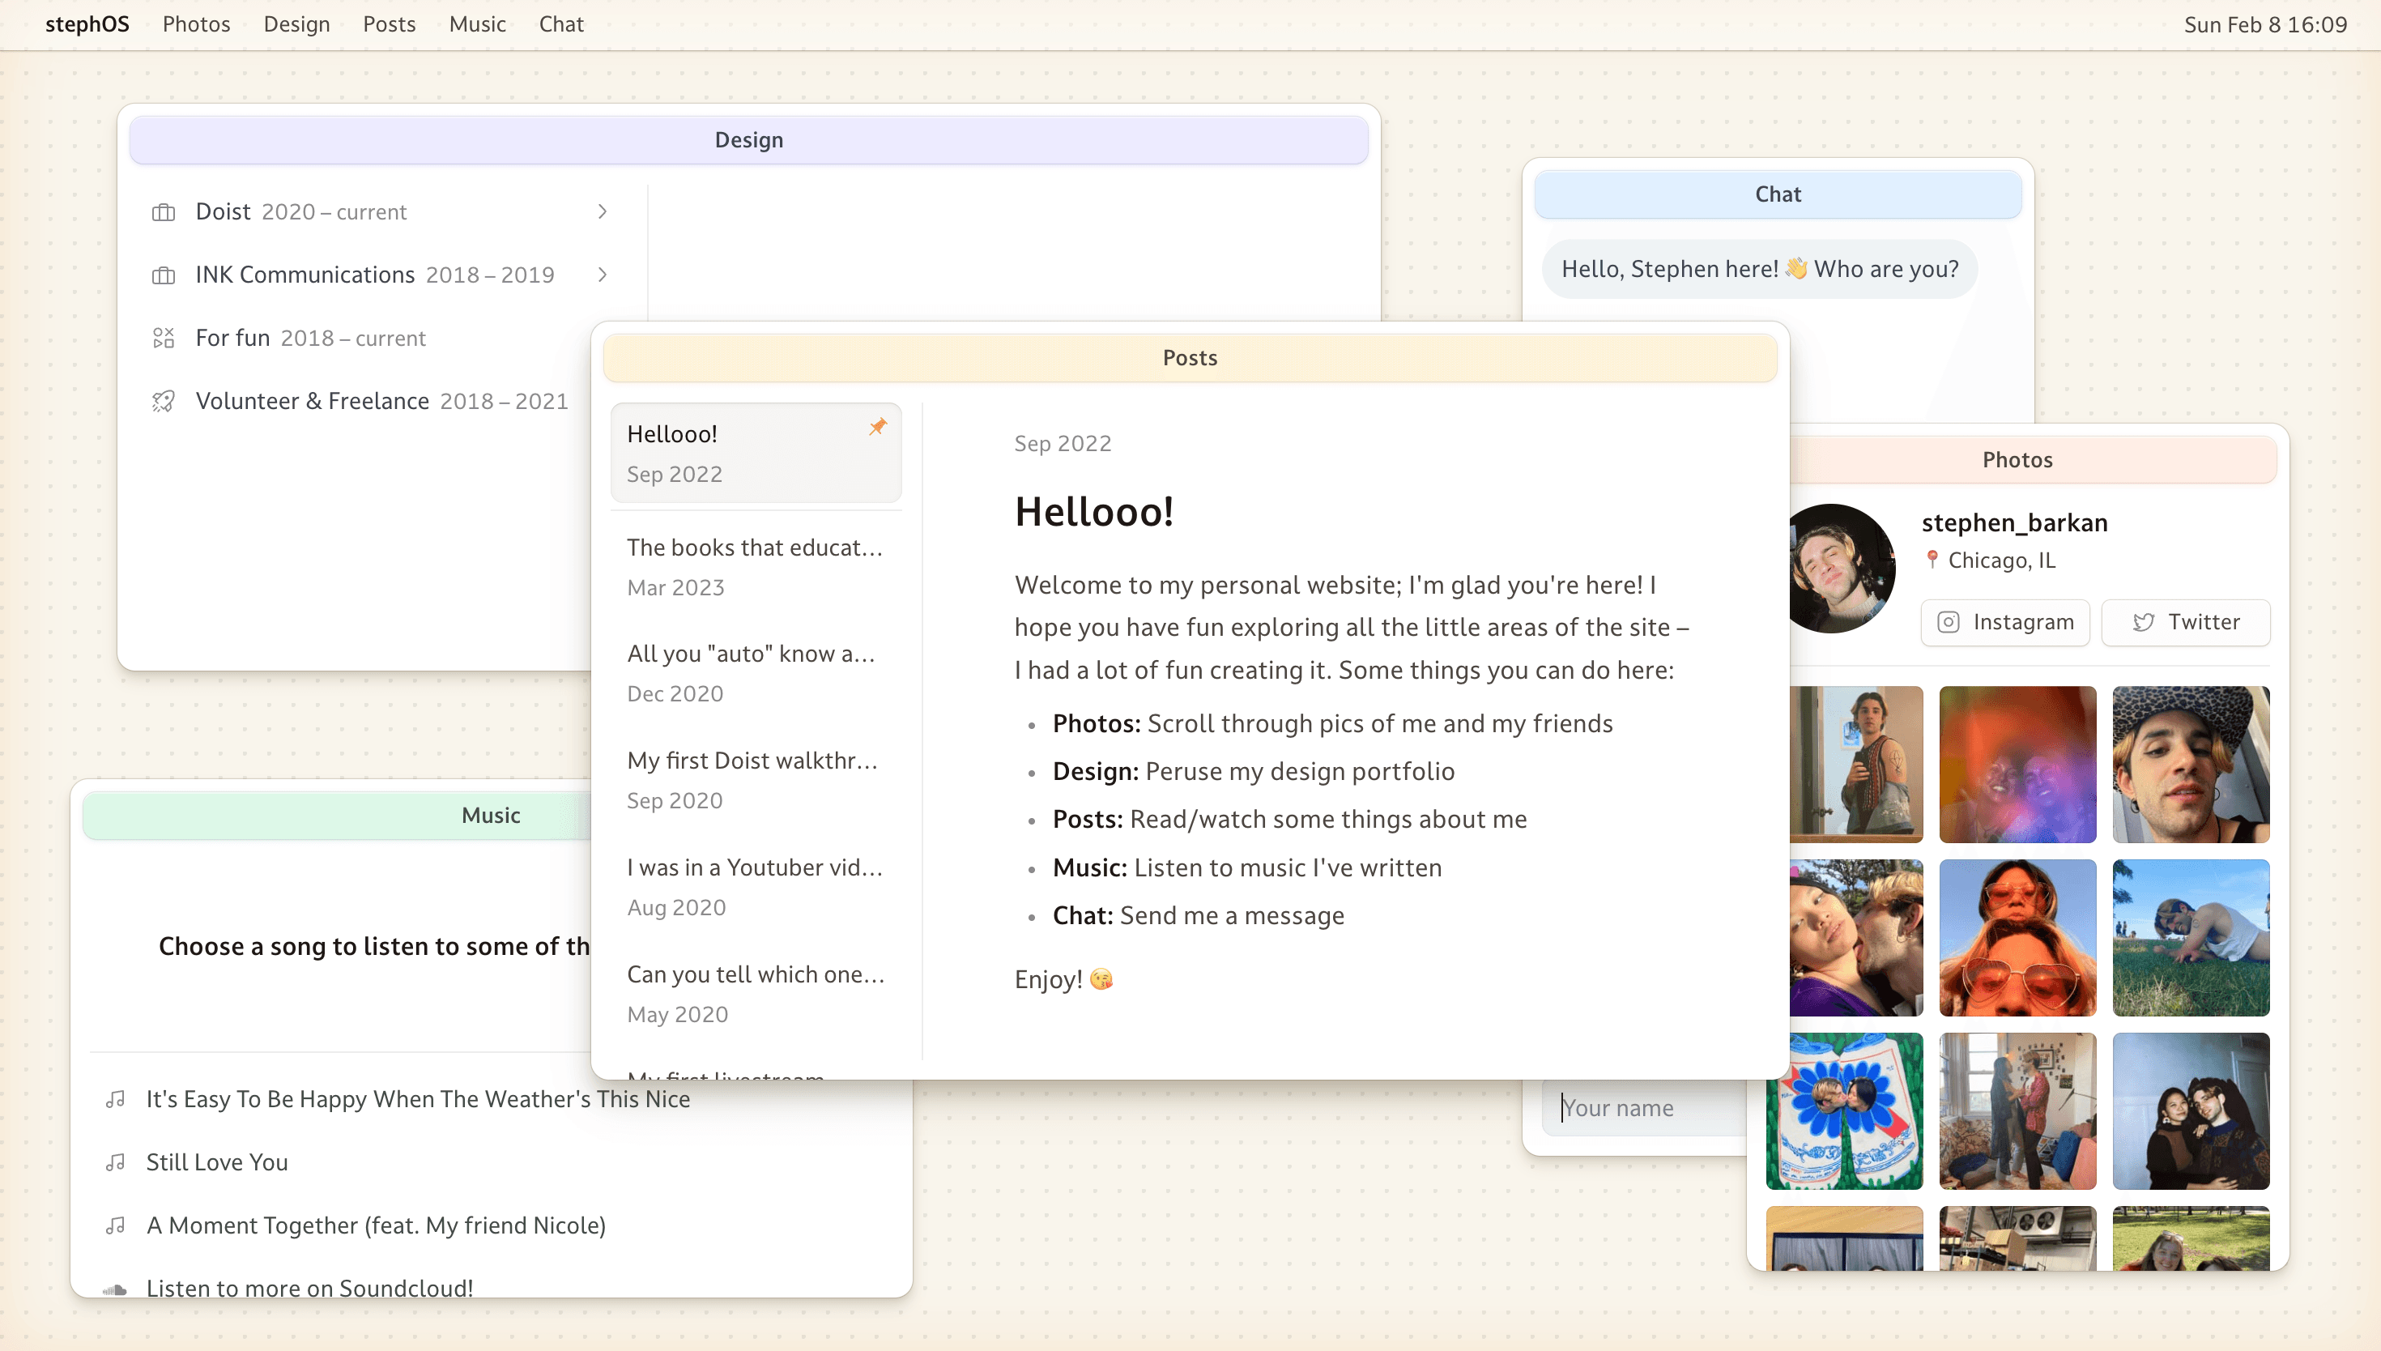Click the Twitter bird icon
The image size is (2381, 1351).
point(2143,623)
